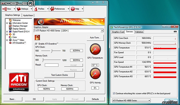
Task: Click the GPU Load sensor label
Action: pos(124,57)
